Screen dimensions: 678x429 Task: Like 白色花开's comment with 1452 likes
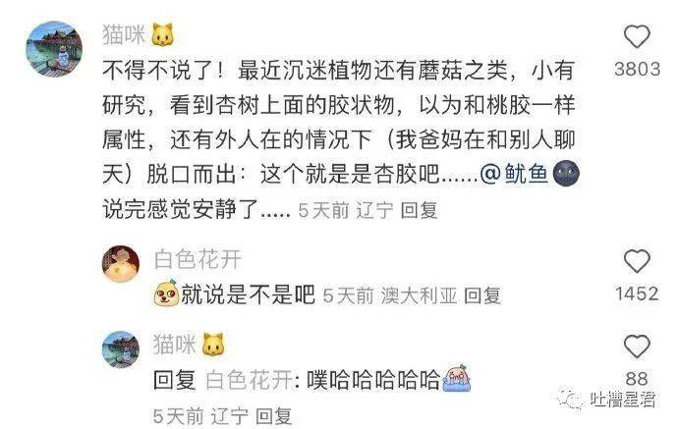pyautogui.click(x=637, y=261)
